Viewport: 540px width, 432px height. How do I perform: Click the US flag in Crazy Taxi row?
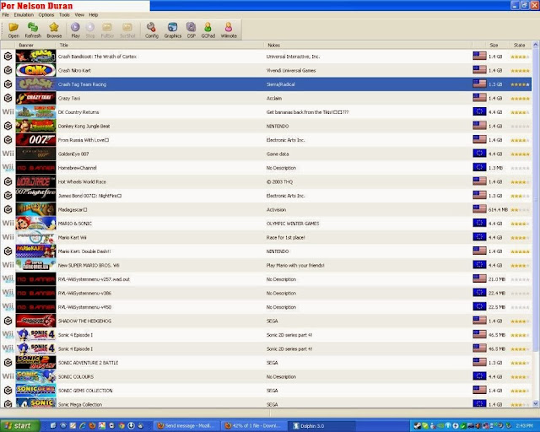(479, 98)
